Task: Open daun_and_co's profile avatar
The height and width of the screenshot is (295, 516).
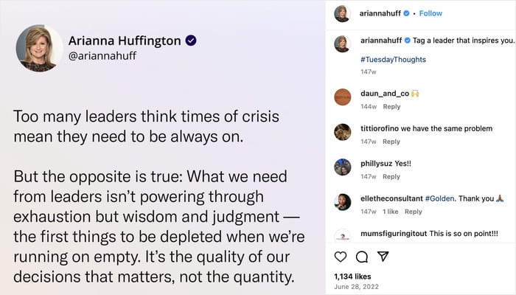Action: pos(342,97)
